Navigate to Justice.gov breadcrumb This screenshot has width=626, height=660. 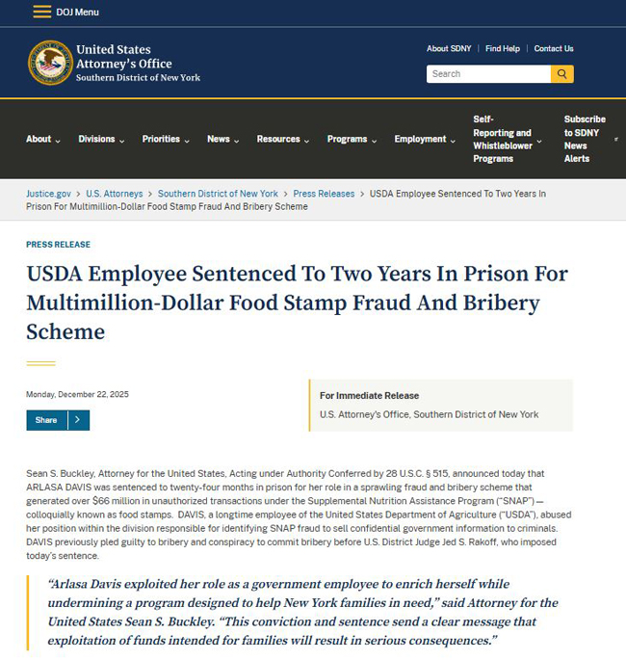click(48, 194)
